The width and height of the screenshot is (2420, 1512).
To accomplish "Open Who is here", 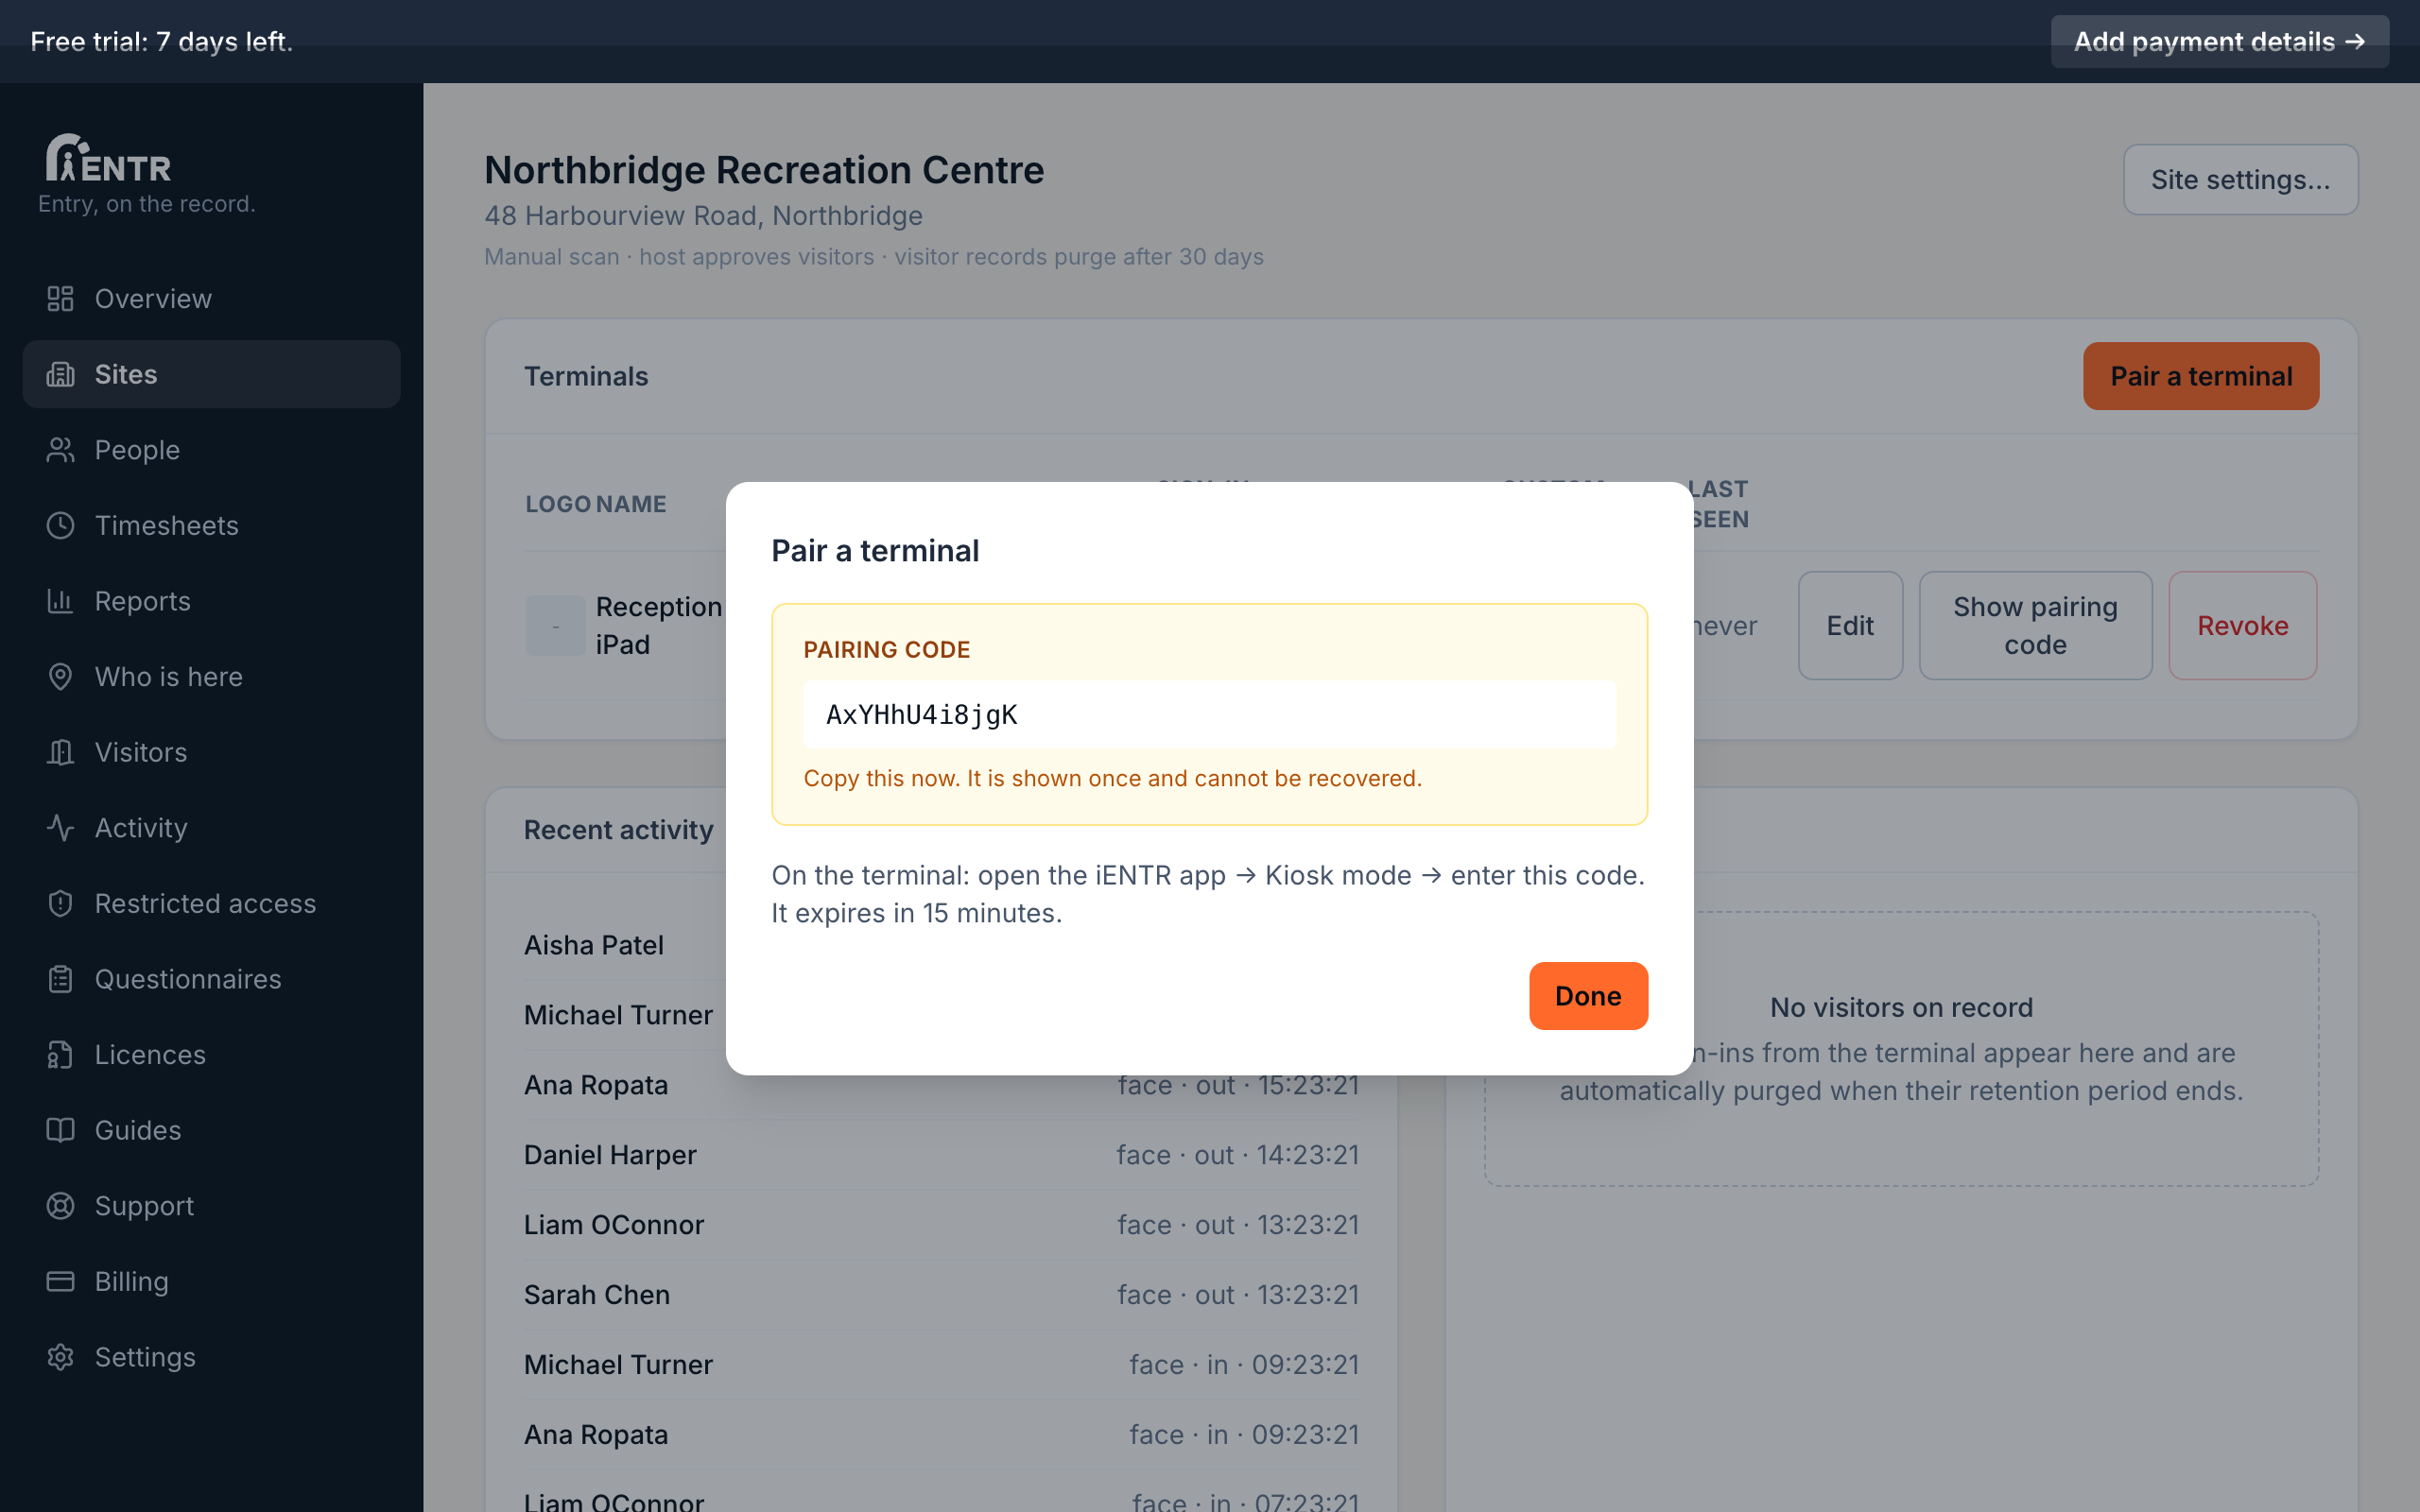I will (x=211, y=677).
